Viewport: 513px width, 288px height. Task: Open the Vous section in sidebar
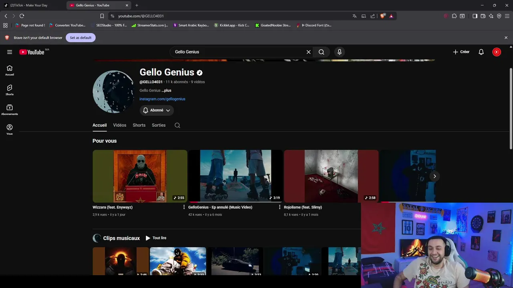10,129
